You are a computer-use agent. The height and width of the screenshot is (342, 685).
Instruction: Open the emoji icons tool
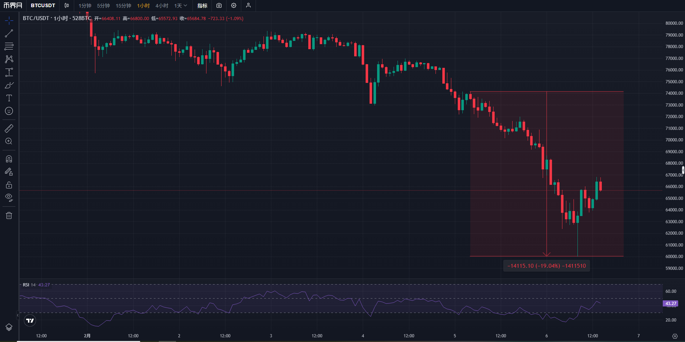point(9,111)
